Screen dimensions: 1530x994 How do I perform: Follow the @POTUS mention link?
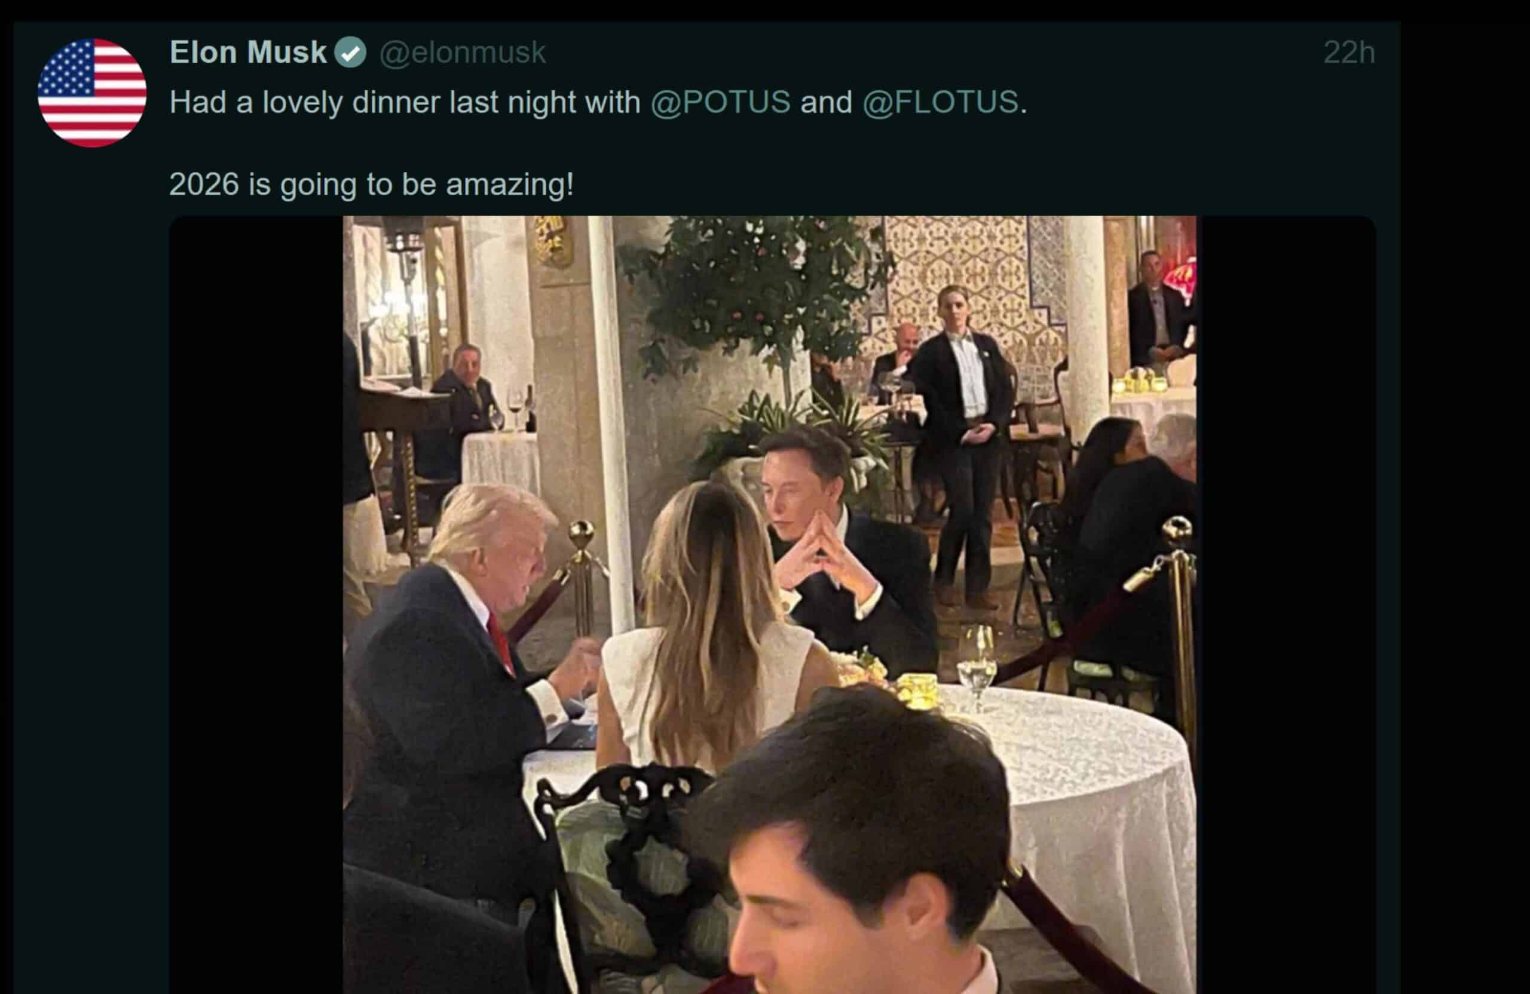[720, 102]
